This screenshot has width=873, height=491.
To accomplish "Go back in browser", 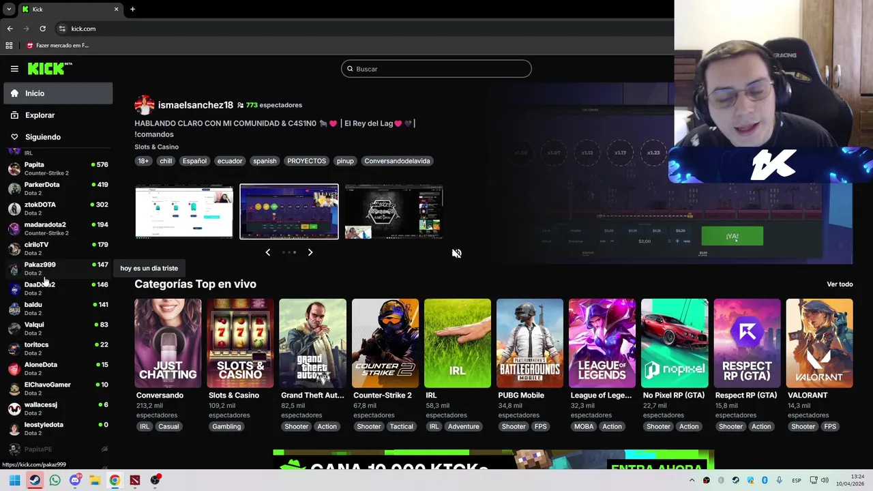I will (10, 29).
